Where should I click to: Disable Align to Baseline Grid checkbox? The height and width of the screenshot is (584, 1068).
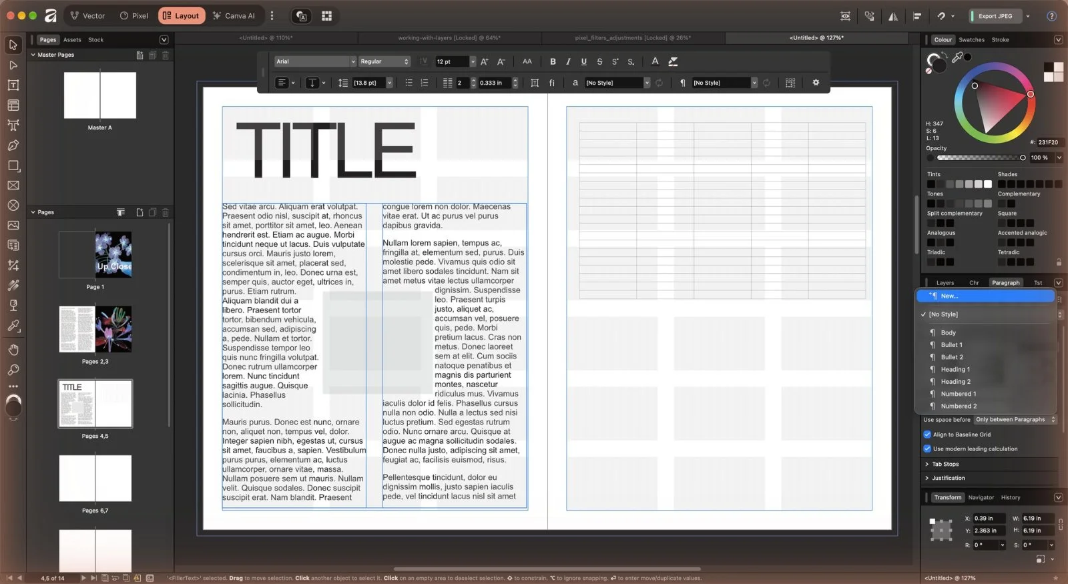[x=927, y=434]
